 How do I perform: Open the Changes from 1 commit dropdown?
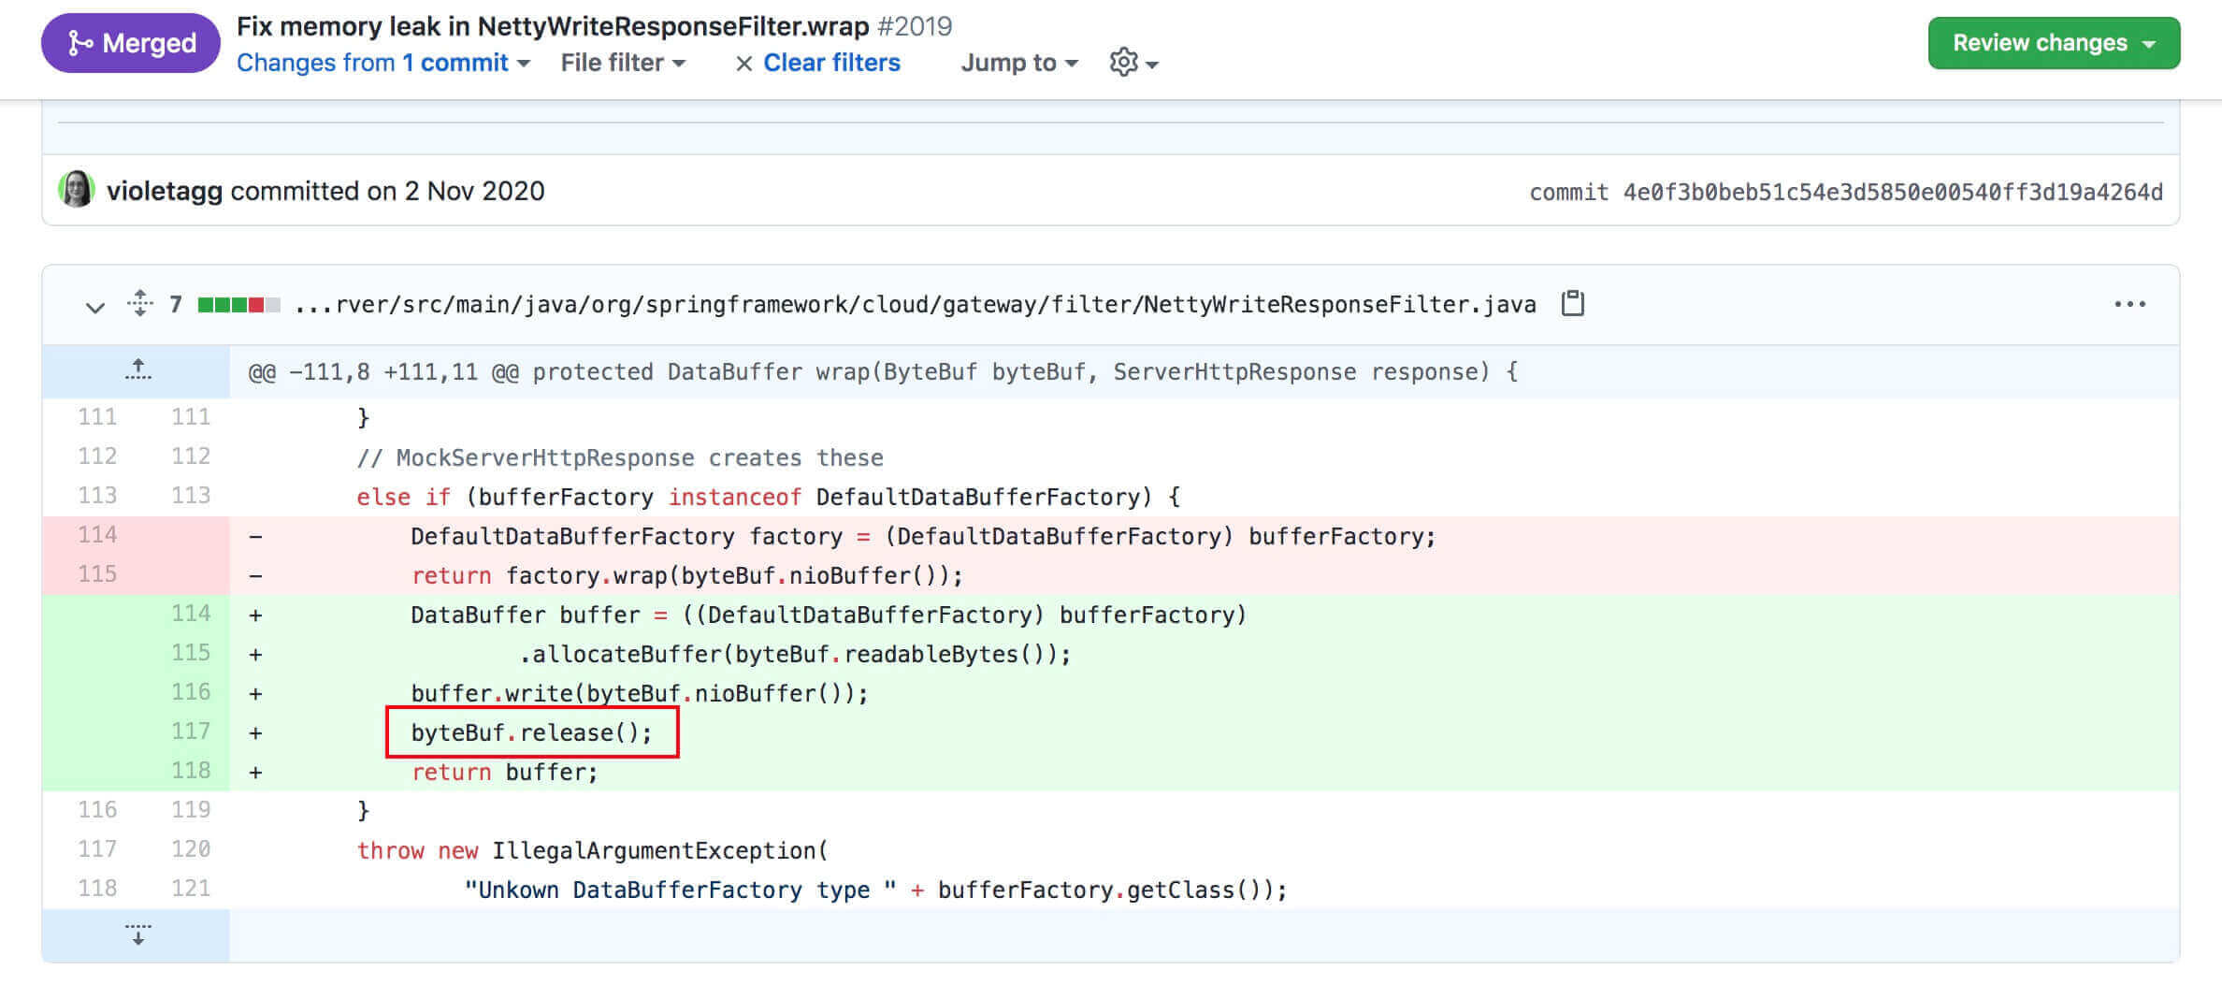click(x=382, y=63)
